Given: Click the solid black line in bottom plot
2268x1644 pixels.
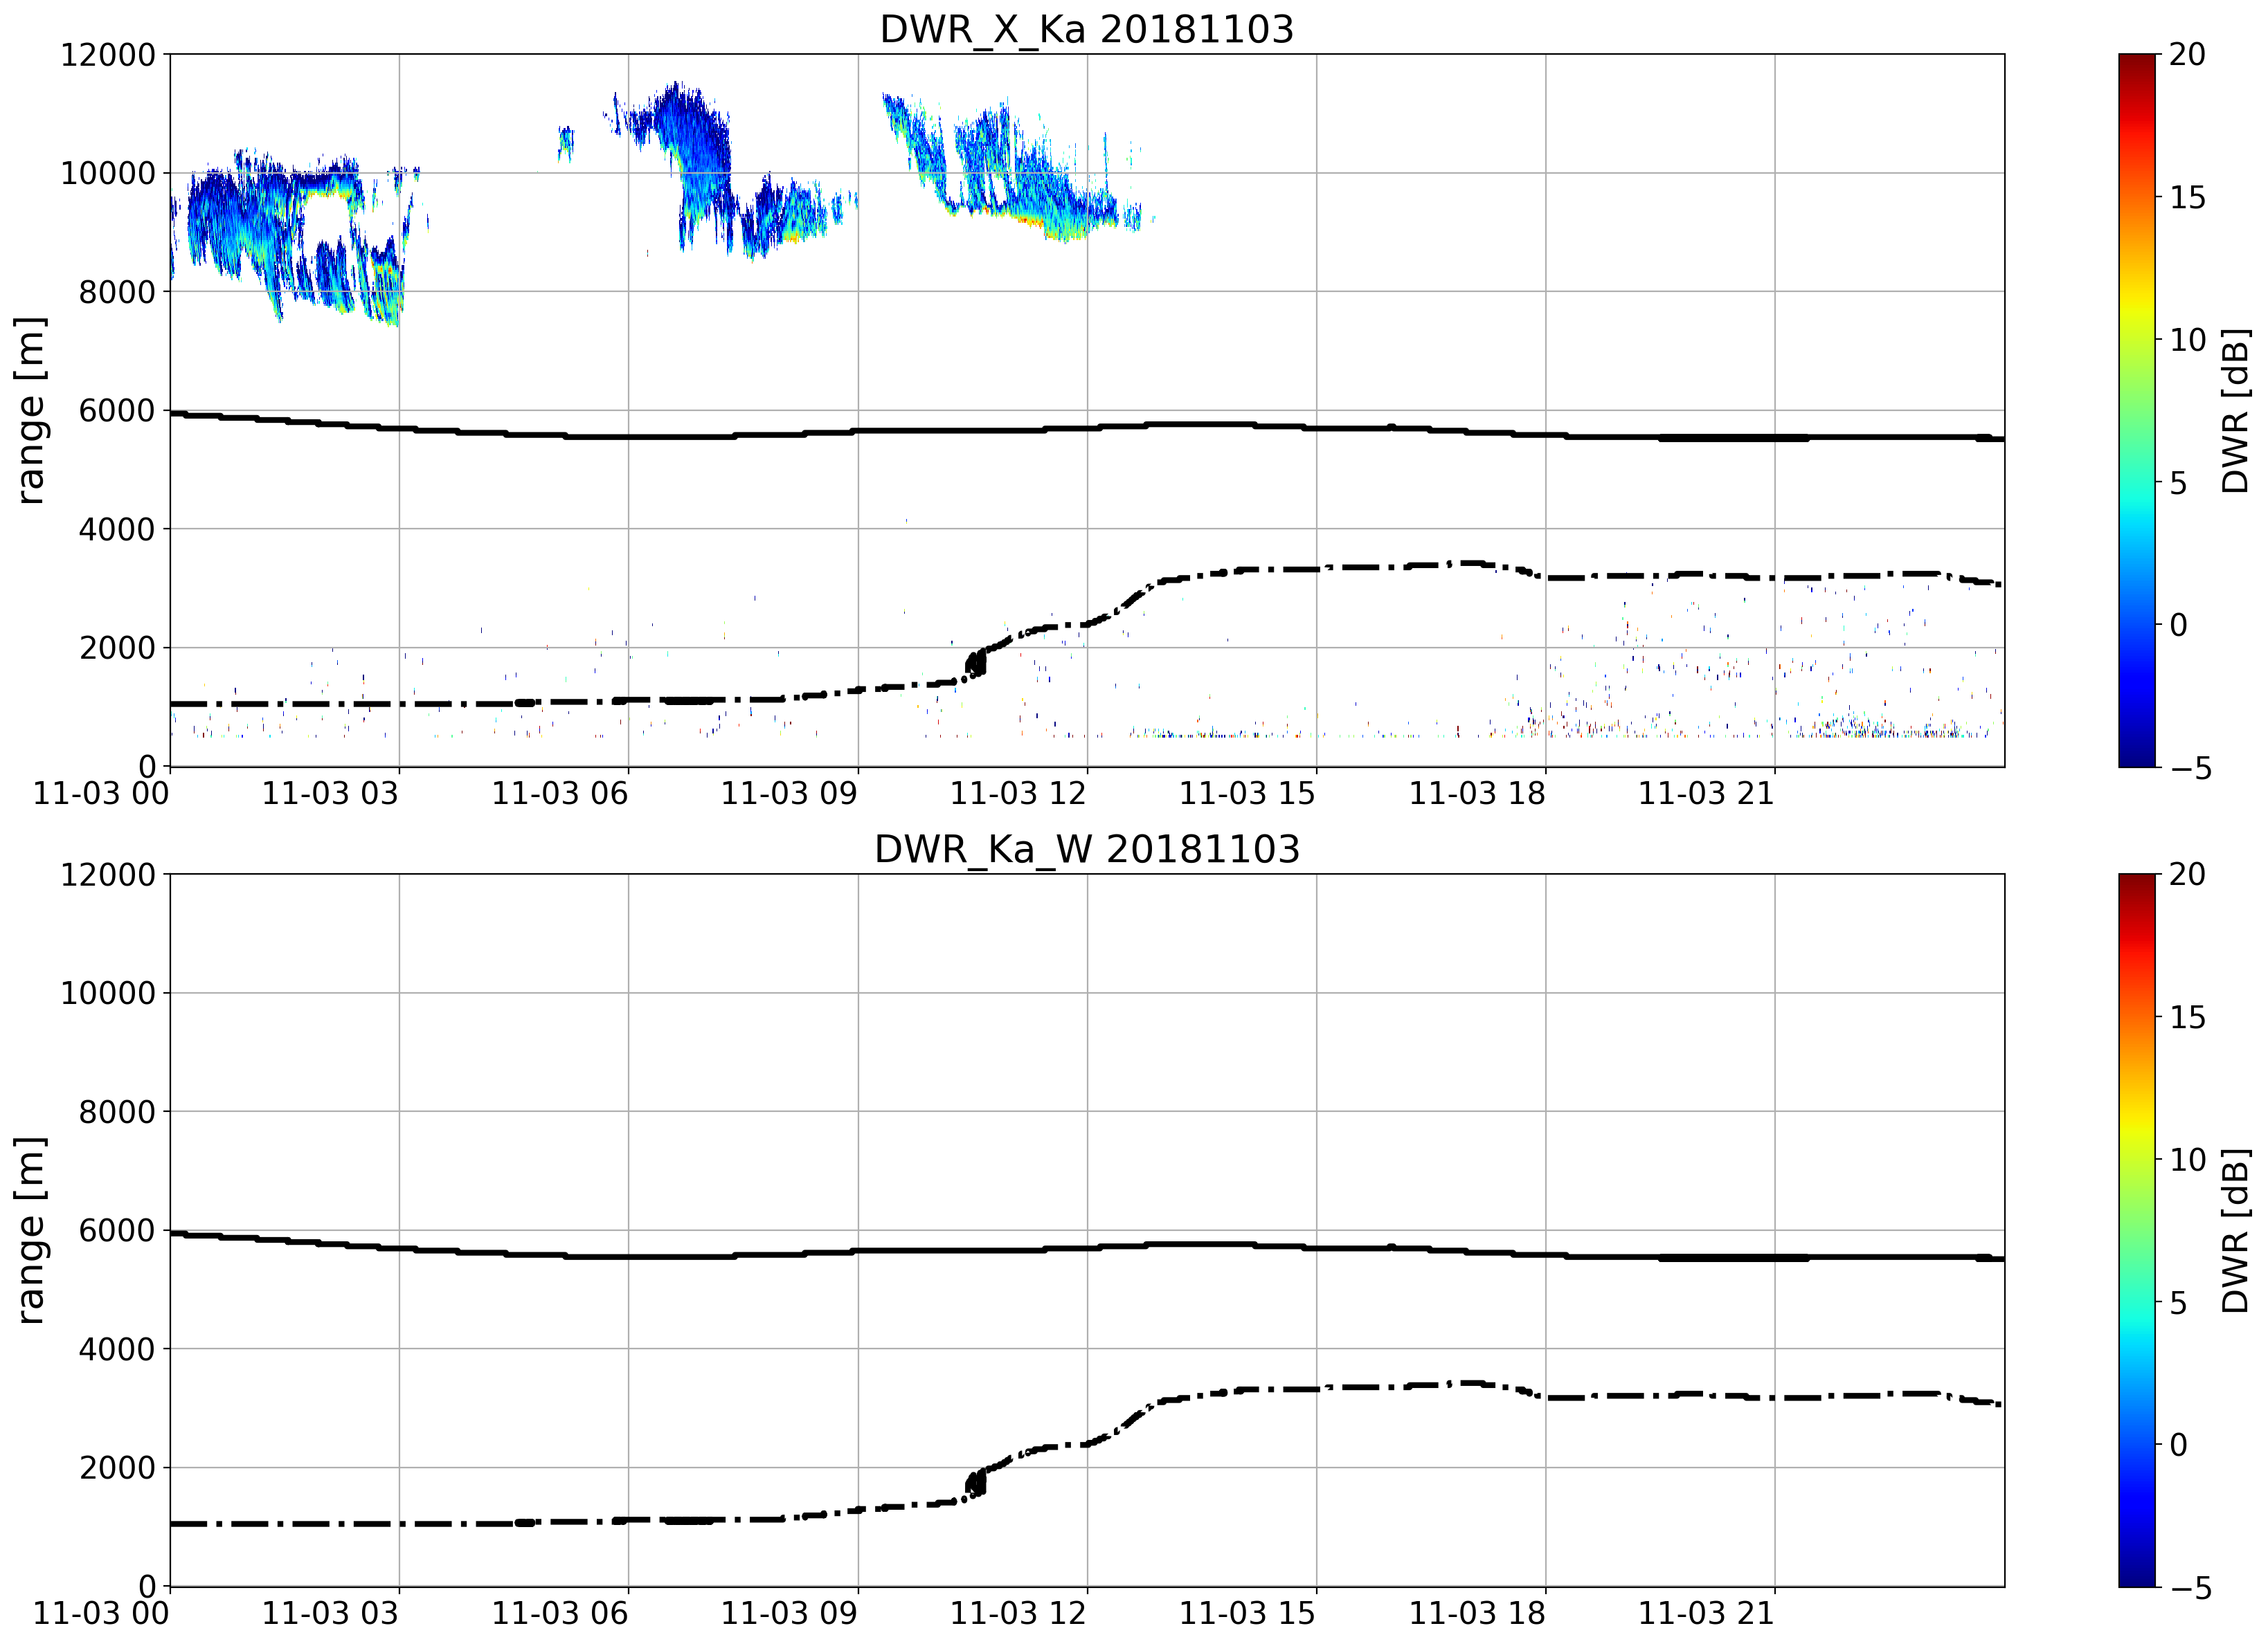Looking at the screenshot, I should tap(1086, 1248).
